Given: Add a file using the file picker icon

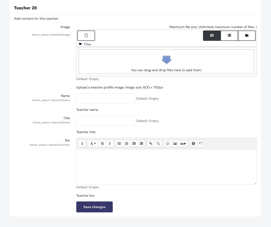Looking at the screenshot, I should pos(86,35).
